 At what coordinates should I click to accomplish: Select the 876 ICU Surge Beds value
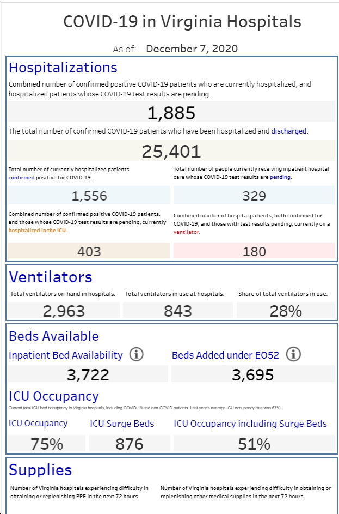[x=130, y=444]
